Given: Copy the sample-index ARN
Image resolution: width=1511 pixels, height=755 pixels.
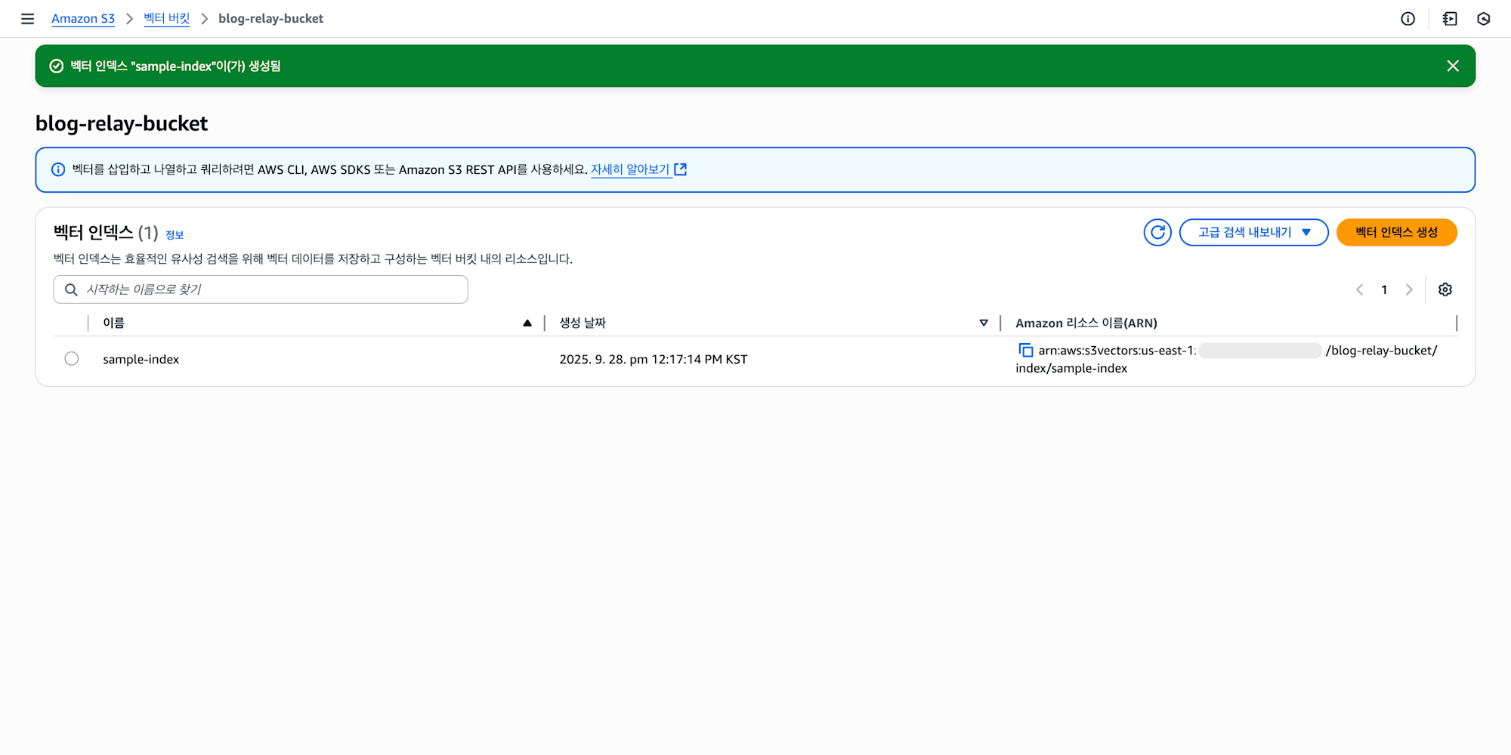Looking at the screenshot, I should pyautogui.click(x=1025, y=350).
